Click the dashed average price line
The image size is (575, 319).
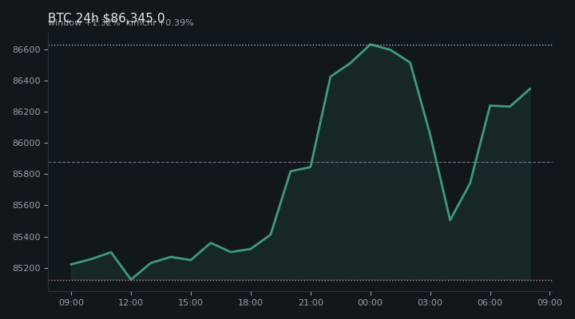coord(300,162)
